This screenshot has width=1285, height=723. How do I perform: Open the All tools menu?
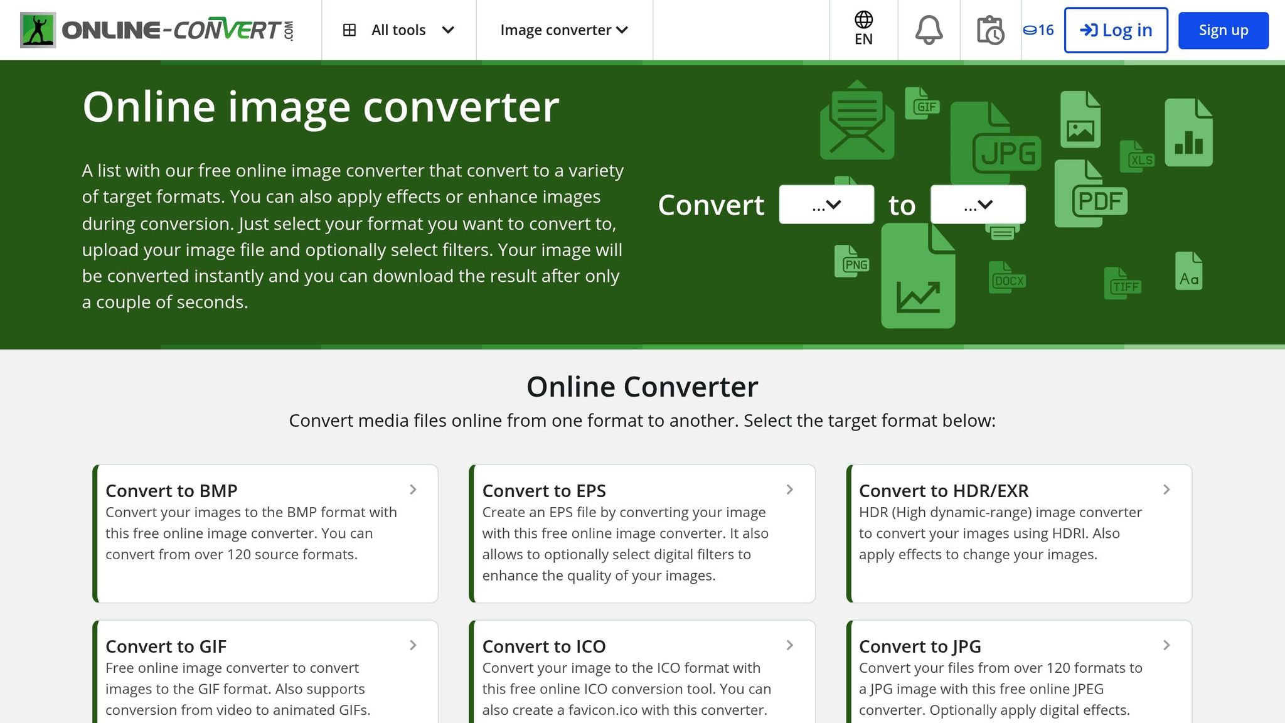coord(398,29)
